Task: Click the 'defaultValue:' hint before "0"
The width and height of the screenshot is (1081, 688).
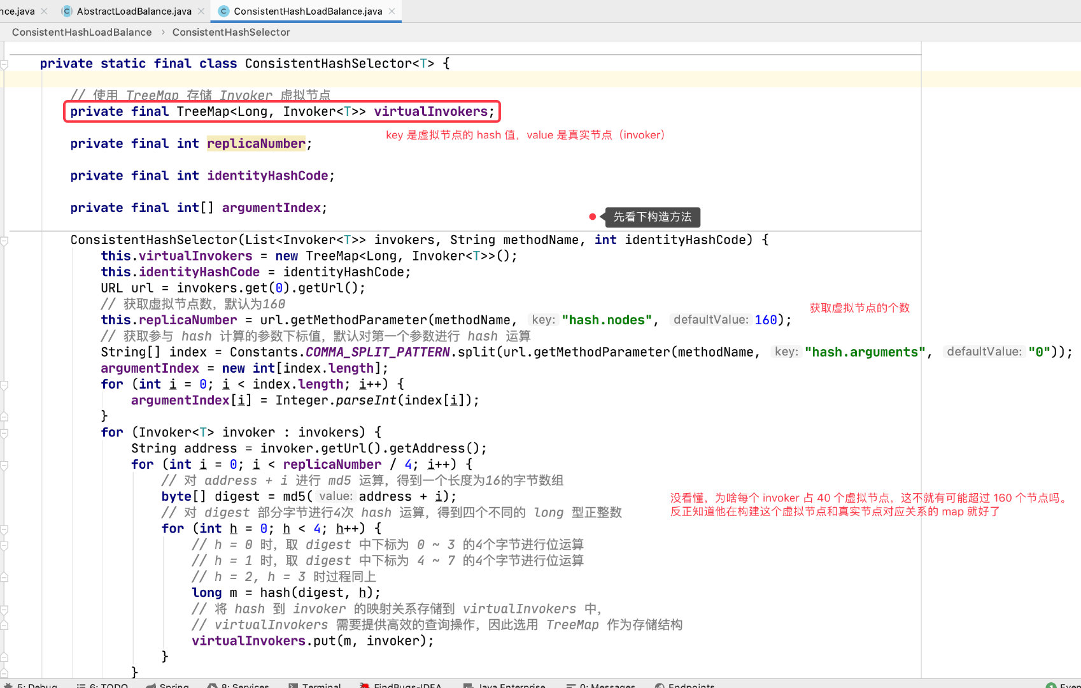Action: (x=984, y=352)
